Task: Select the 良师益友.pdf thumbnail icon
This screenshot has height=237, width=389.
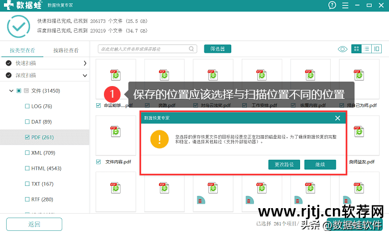Action: (x=359, y=132)
